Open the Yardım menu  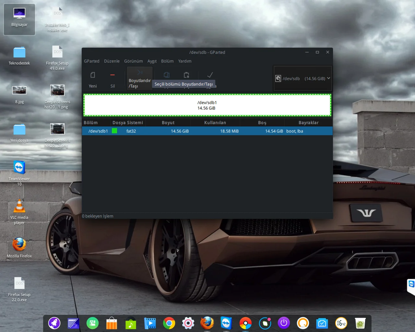click(x=185, y=61)
